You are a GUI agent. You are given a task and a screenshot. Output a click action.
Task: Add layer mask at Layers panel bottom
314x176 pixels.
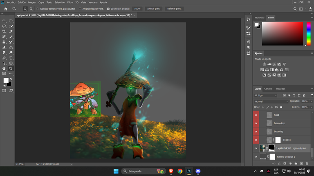point(285,163)
